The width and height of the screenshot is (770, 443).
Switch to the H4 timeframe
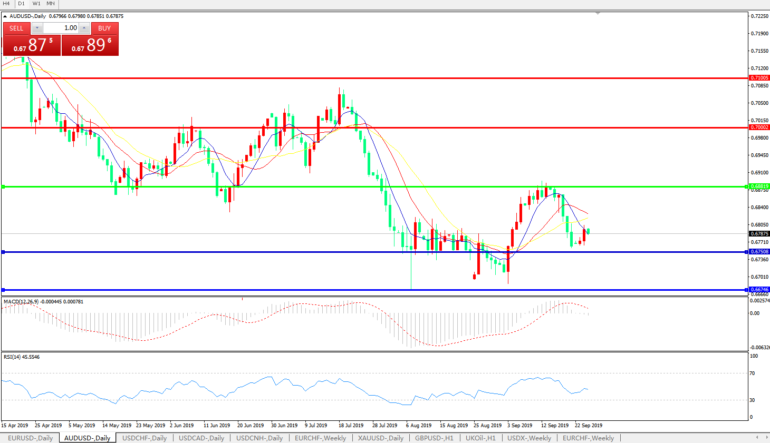pos(6,4)
